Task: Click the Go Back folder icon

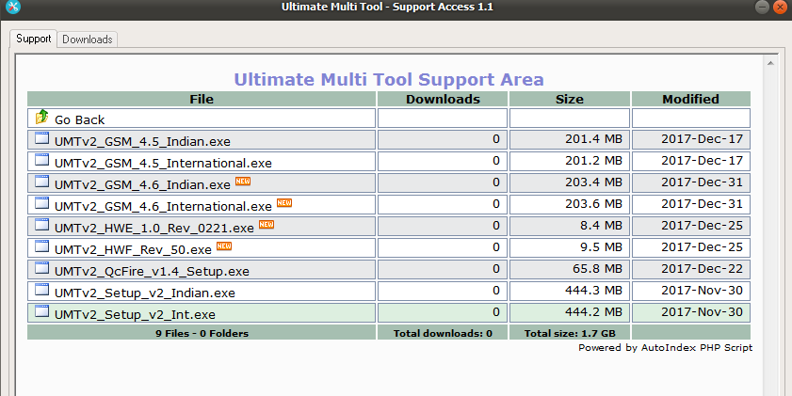Action: pyautogui.click(x=42, y=117)
